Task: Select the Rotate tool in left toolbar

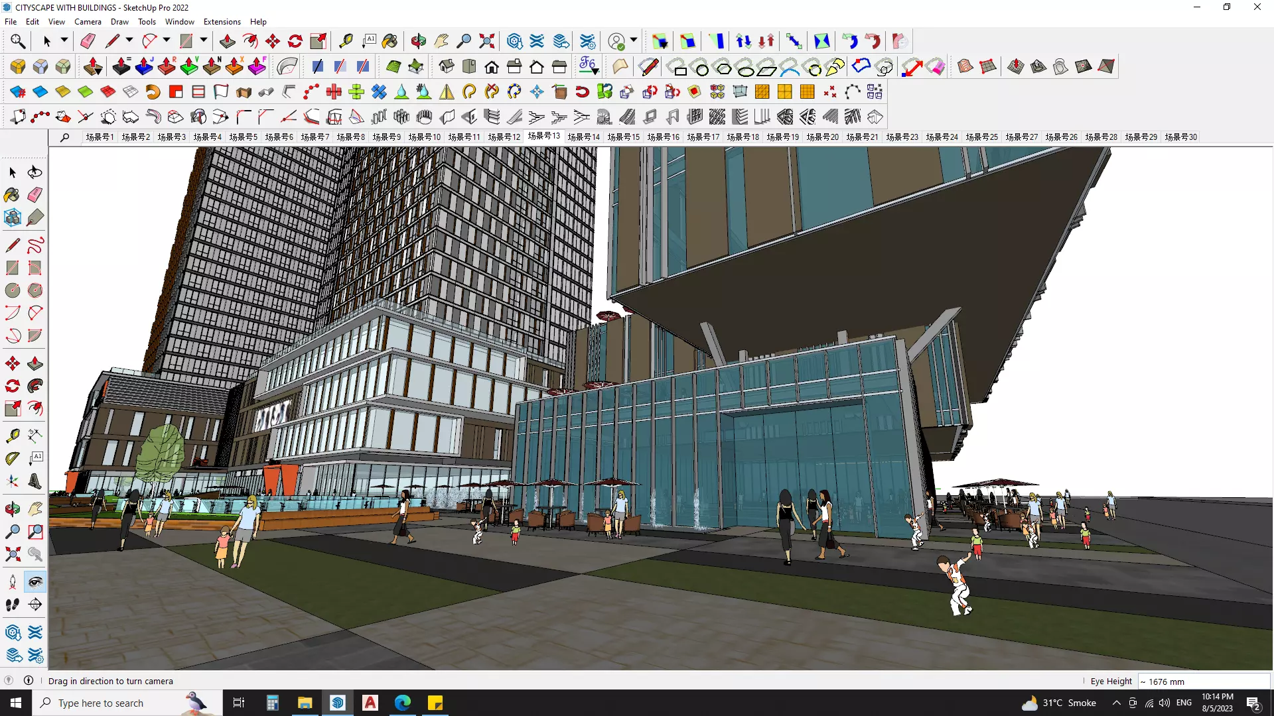Action: tap(13, 386)
